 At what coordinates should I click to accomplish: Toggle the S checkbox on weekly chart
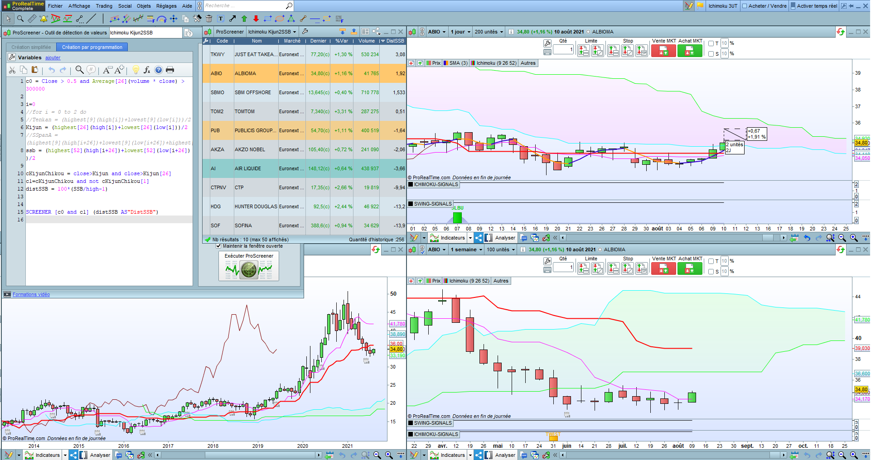tap(711, 272)
